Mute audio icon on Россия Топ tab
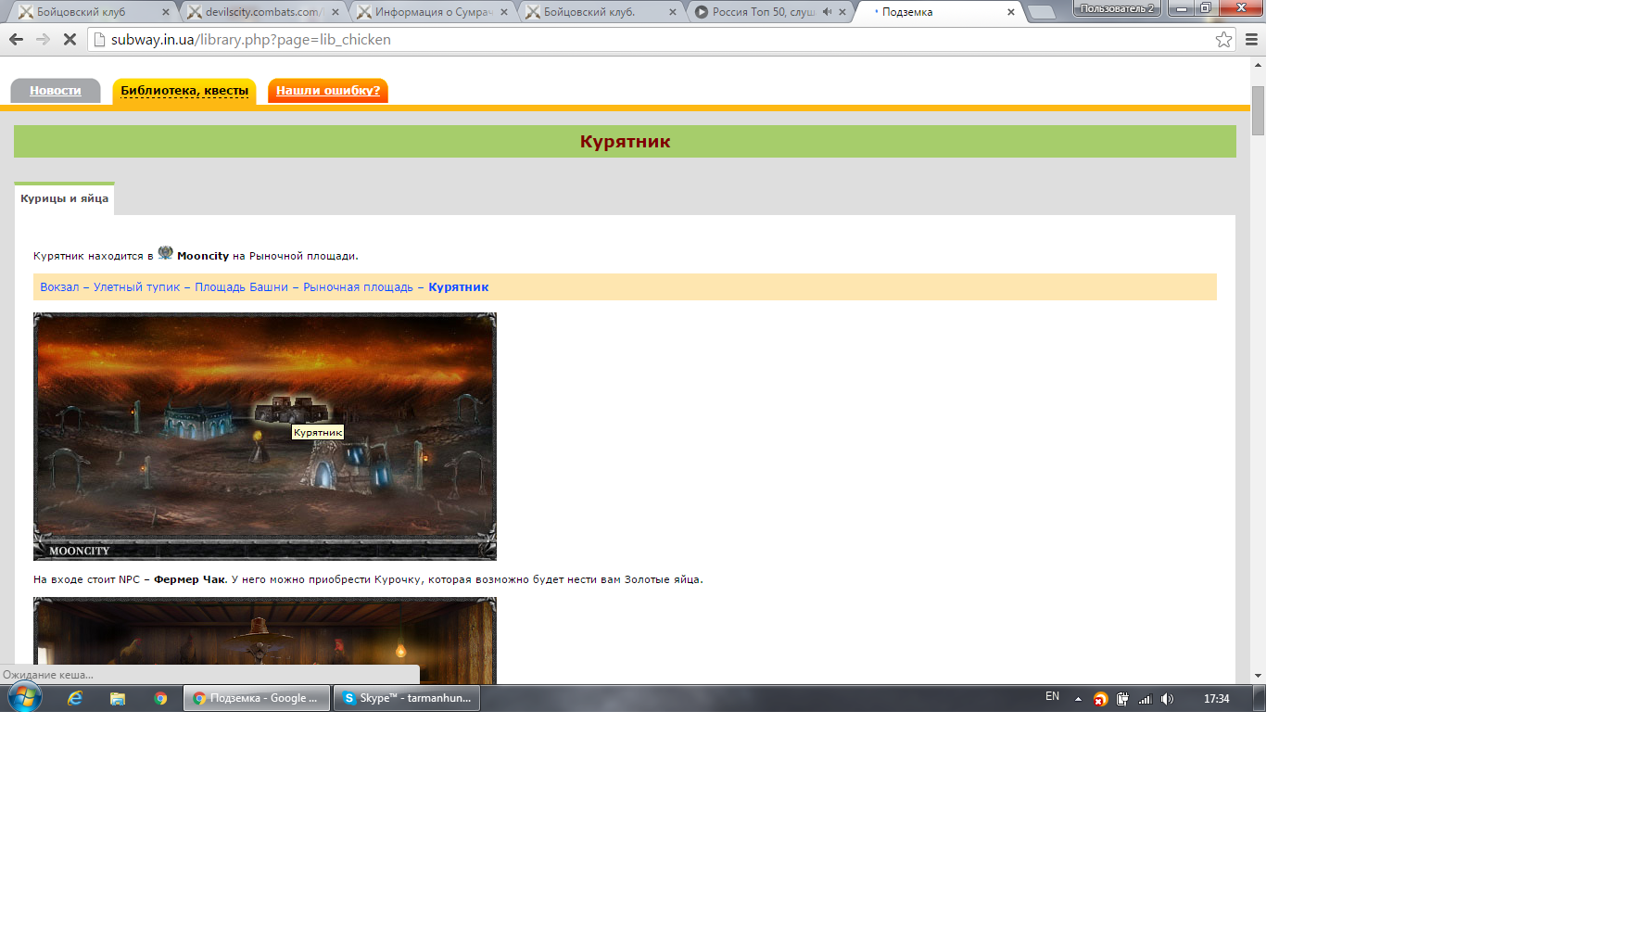 click(827, 12)
